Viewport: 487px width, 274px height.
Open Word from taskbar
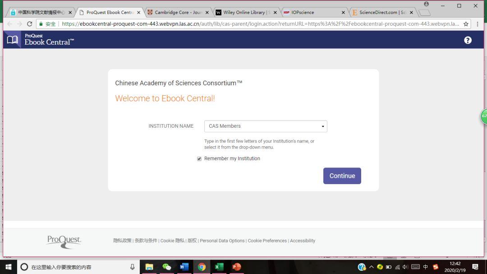point(184,267)
